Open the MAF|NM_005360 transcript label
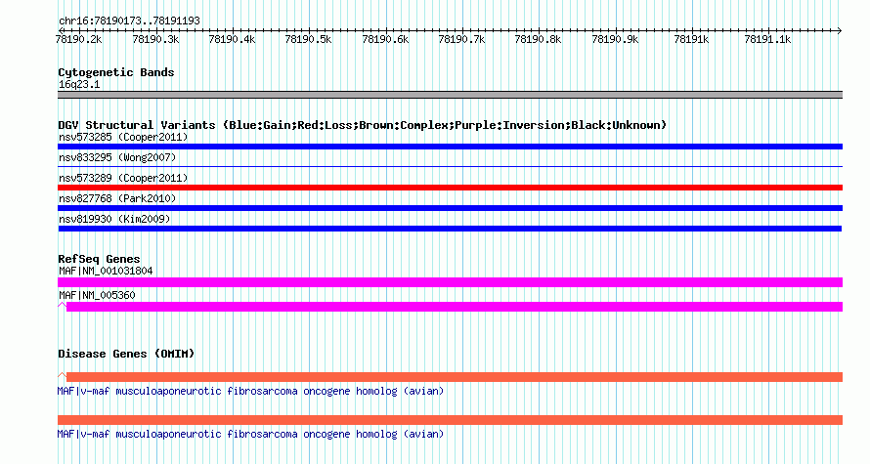870x464 pixels. 97,295
